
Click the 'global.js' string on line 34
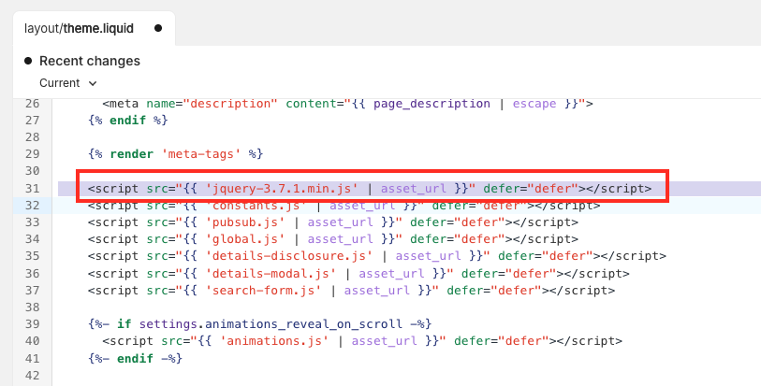(245, 239)
